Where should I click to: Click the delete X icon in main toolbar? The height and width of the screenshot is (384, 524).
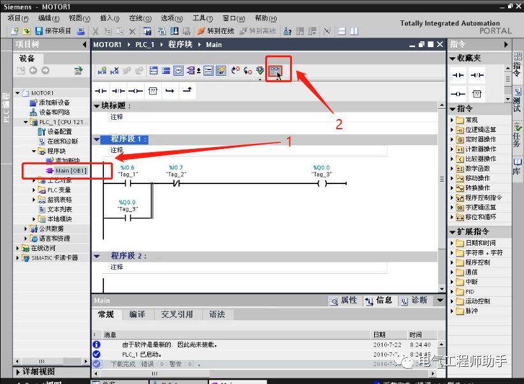point(133,31)
